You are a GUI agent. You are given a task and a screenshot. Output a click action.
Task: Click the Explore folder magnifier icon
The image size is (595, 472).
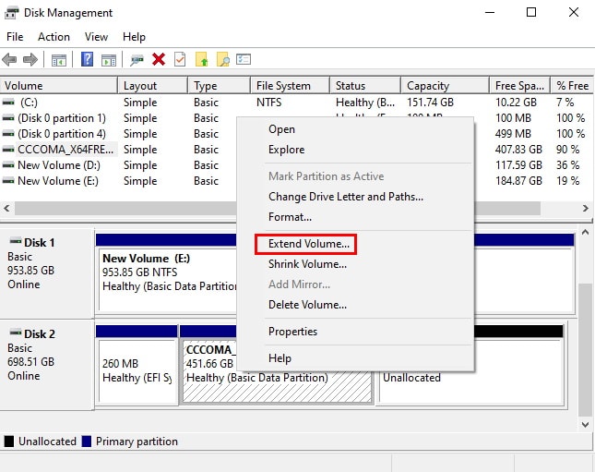[x=222, y=59]
